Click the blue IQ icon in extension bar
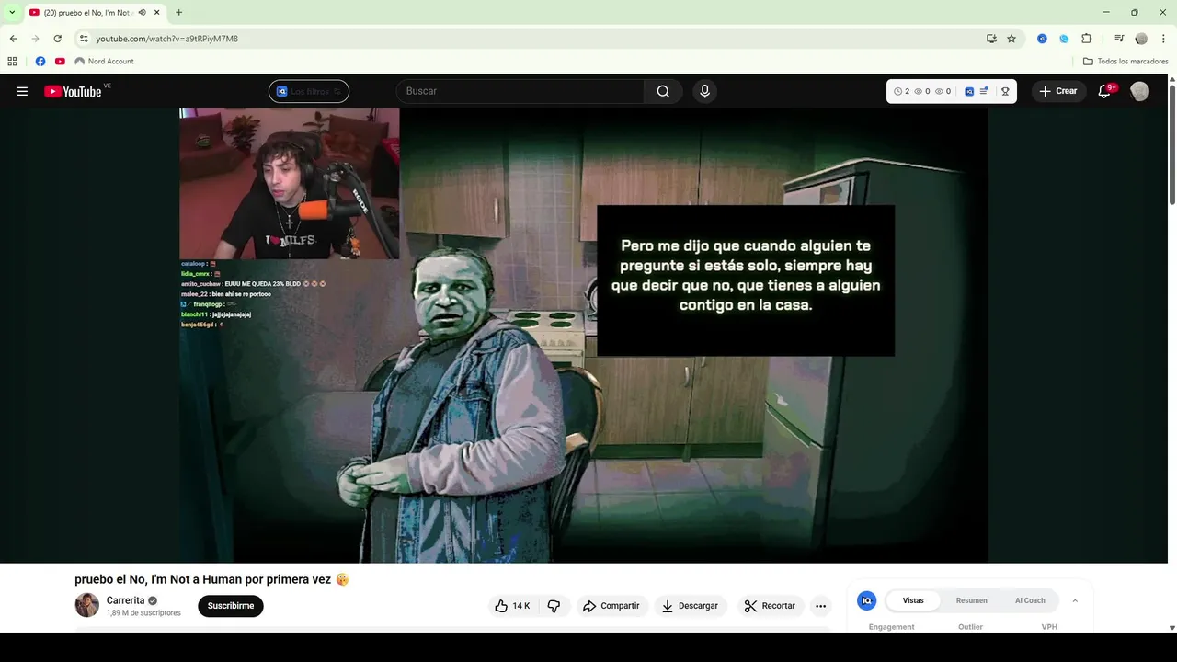The width and height of the screenshot is (1177, 662). (x=969, y=91)
